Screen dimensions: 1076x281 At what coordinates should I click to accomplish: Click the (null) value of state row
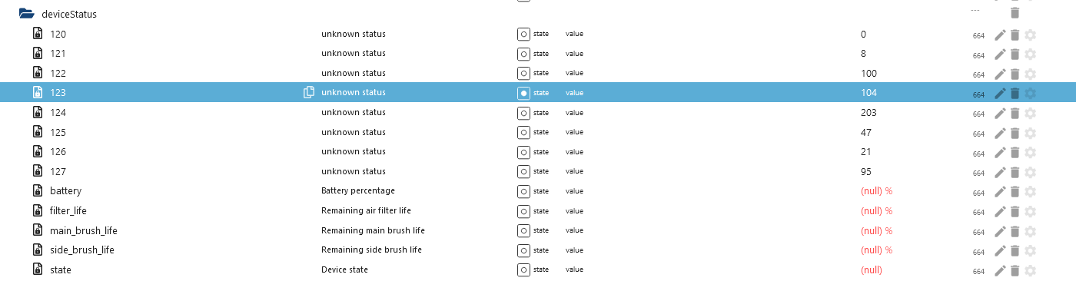(x=872, y=269)
